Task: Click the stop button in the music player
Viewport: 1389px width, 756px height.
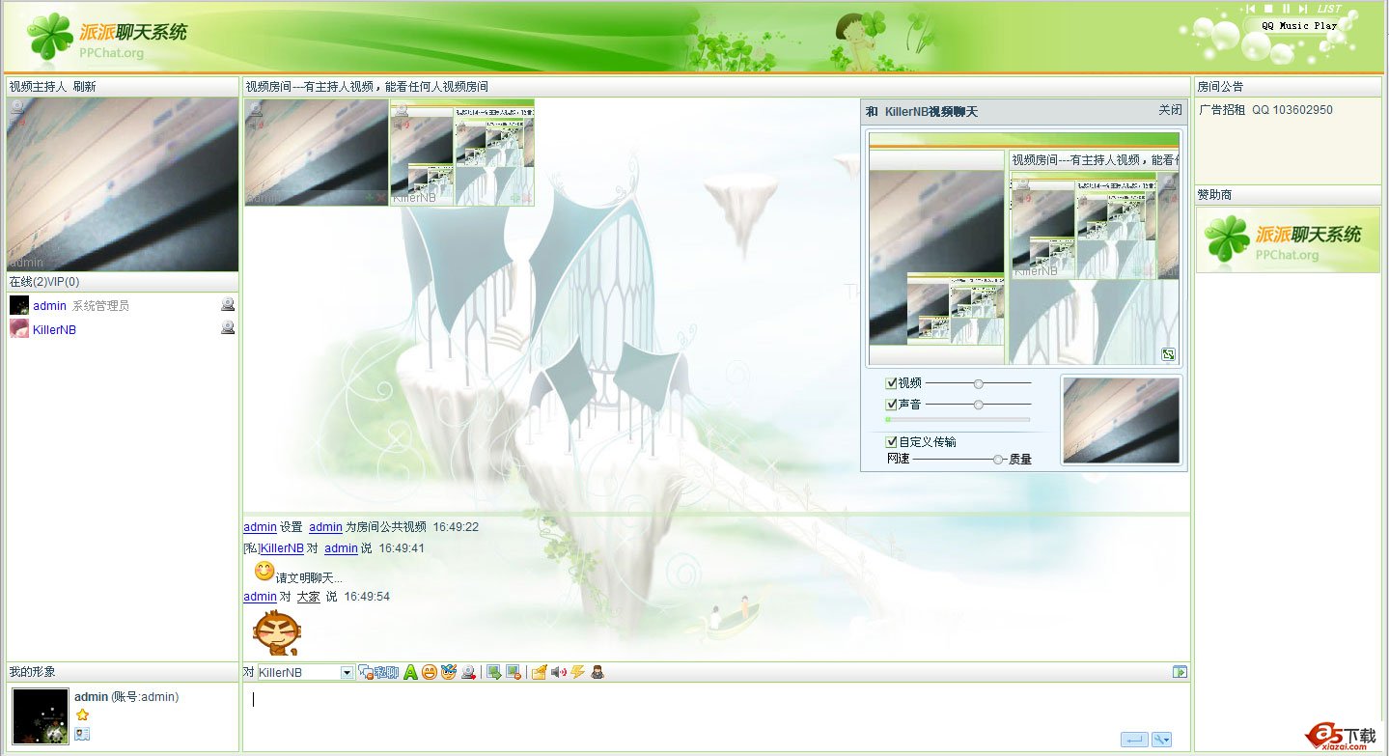Action: pyautogui.click(x=1268, y=9)
